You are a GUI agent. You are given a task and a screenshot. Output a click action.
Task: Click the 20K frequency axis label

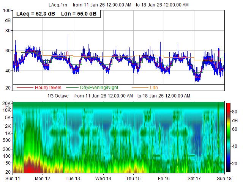pyautogui.click(x=6, y=103)
